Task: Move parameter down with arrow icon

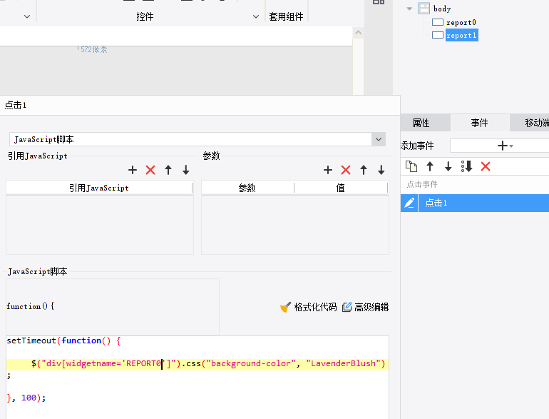Action: [381, 170]
